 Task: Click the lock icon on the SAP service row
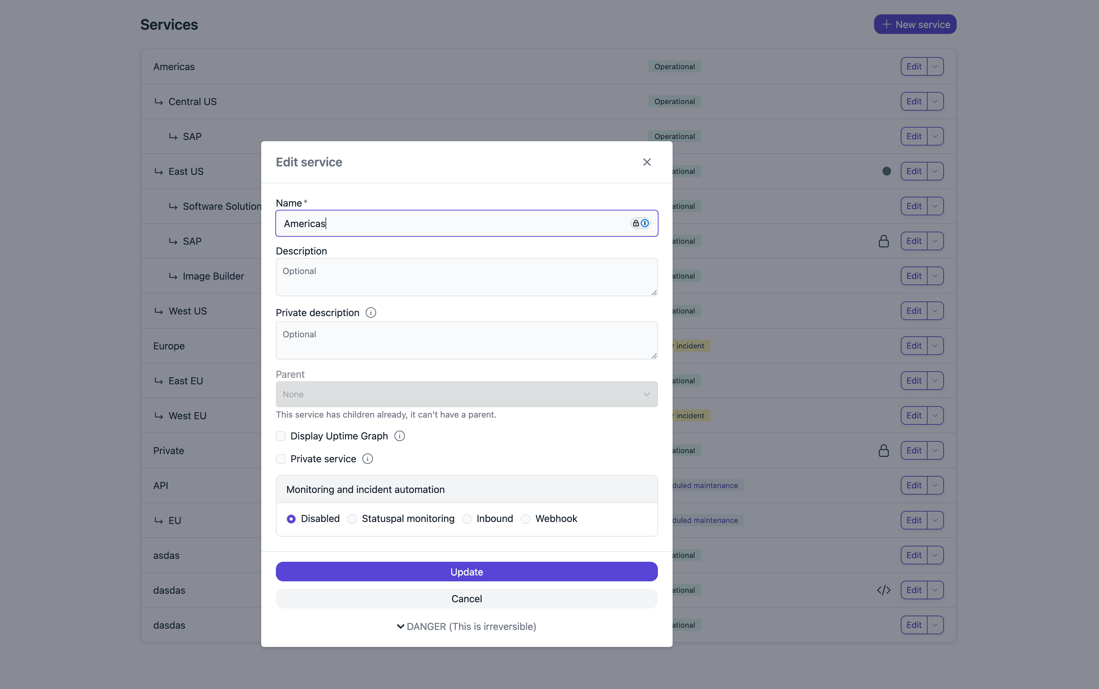[883, 241]
